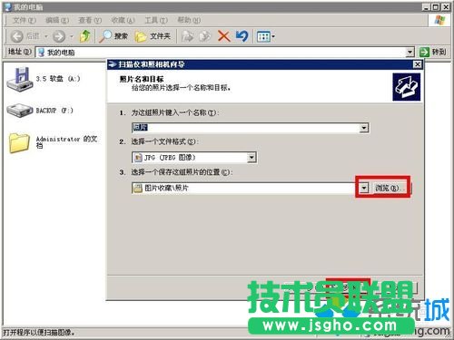This screenshot has height=340, width=454.
Task: Maximize the My Computer window
Action: click(436, 7)
